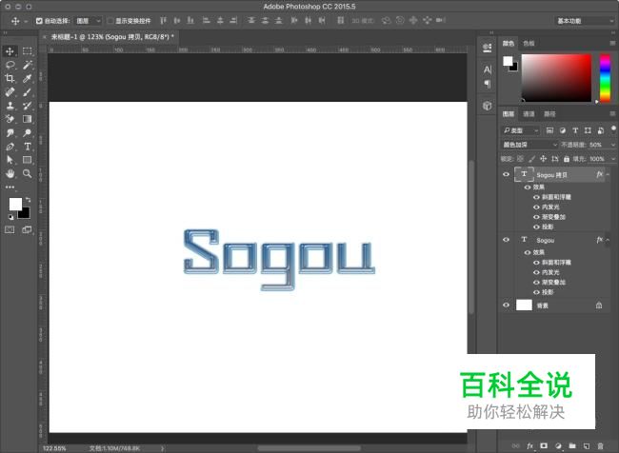Select the Eyedropper tool
This screenshot has width=619, height=453.
click(27, 78)
